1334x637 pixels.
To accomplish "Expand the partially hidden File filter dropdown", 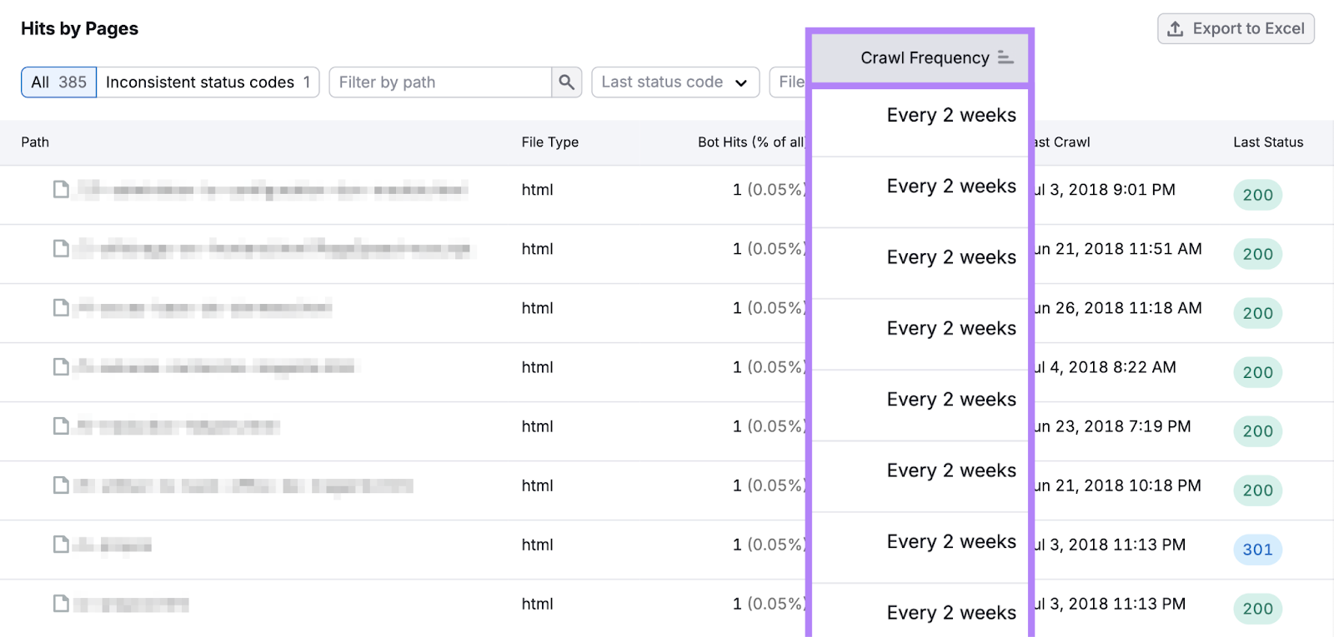I will tap(789, 82).
